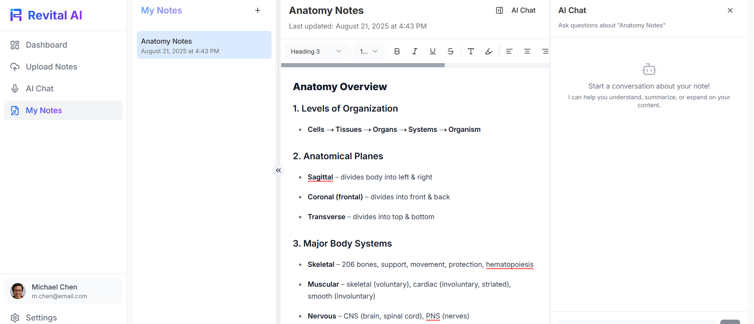This screenshot has height=324, width=754.
Task: Toggle bold formatting in the editor toolbar
Action: pos(397,51)
